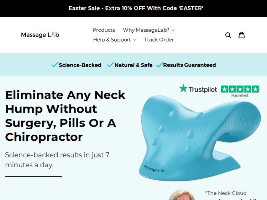Open the Why MassageLab? menu
Viewport: 267px width, 200px height.
pyautogui.click(x=149, y=30)
